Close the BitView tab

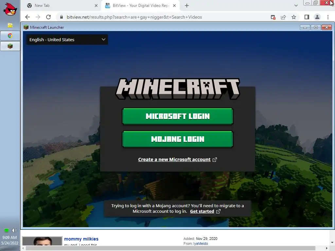pyautogui.click(x=174, y=6)
